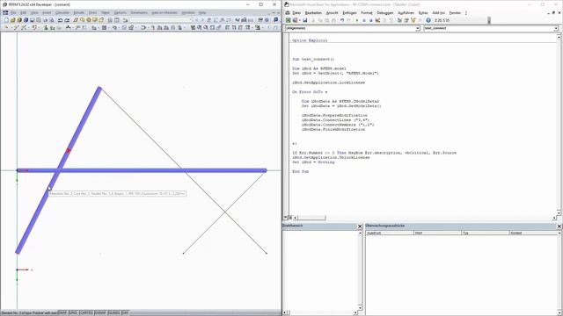The image size is (563, 316).
Task: Click Find binoculars icon in VBA toolbar
Action: click(333, 20)
